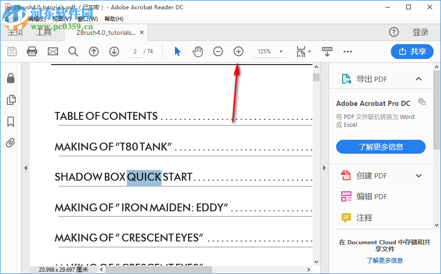Click the 了解更多信息 button

pos(381,147)
